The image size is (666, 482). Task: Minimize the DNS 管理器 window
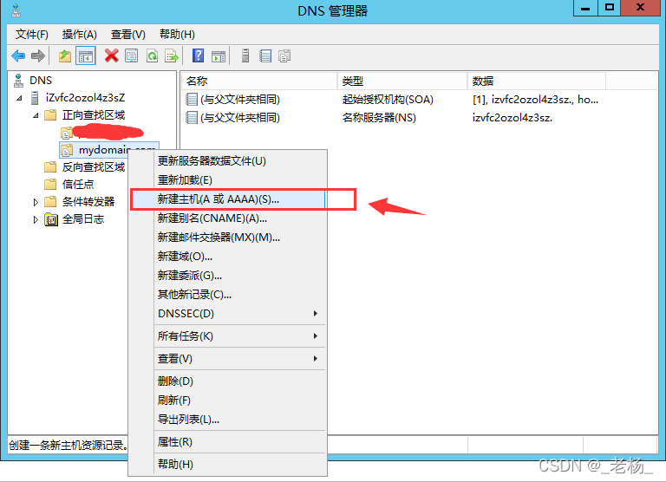[585, 8]
